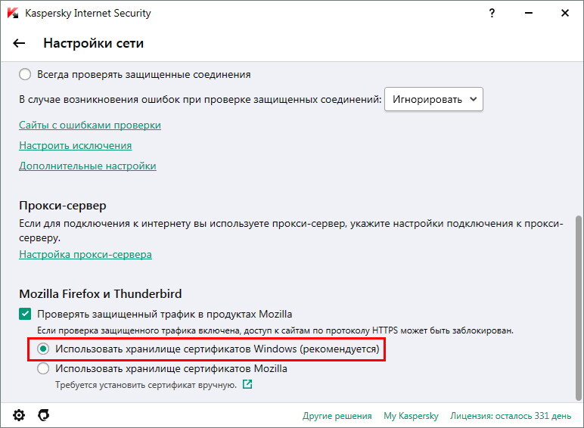Click the proxy server description paragraph
Screen dimensions: 584x428
tap(291, 231)
